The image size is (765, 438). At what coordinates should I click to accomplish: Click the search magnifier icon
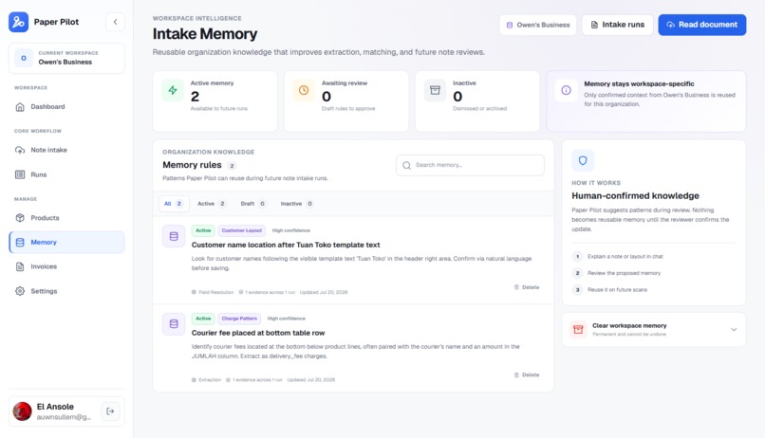click(x=406, y=166)
